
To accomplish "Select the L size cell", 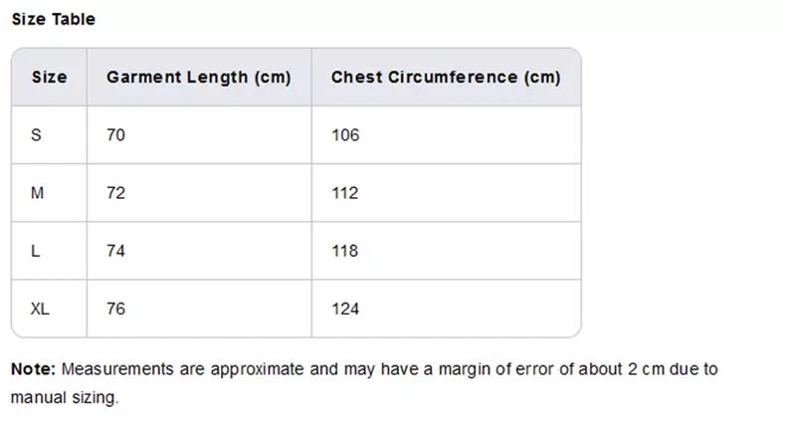I will 36,252.
